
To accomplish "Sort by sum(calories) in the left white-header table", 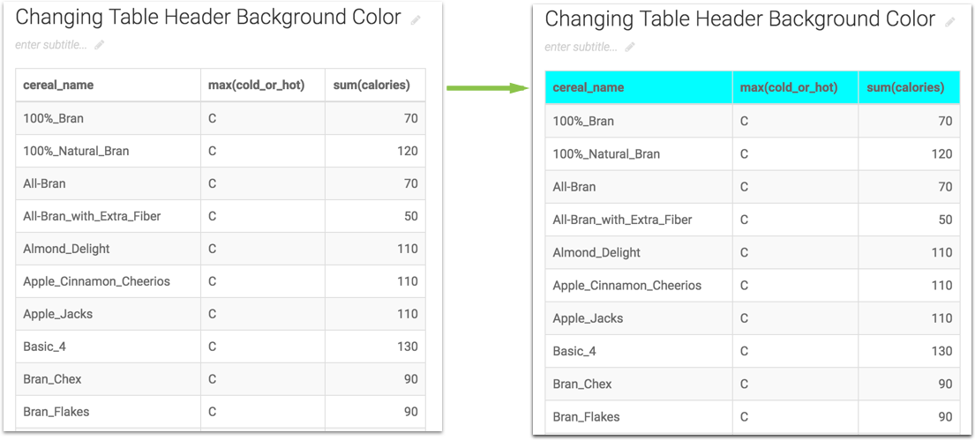I will (371, 86).
